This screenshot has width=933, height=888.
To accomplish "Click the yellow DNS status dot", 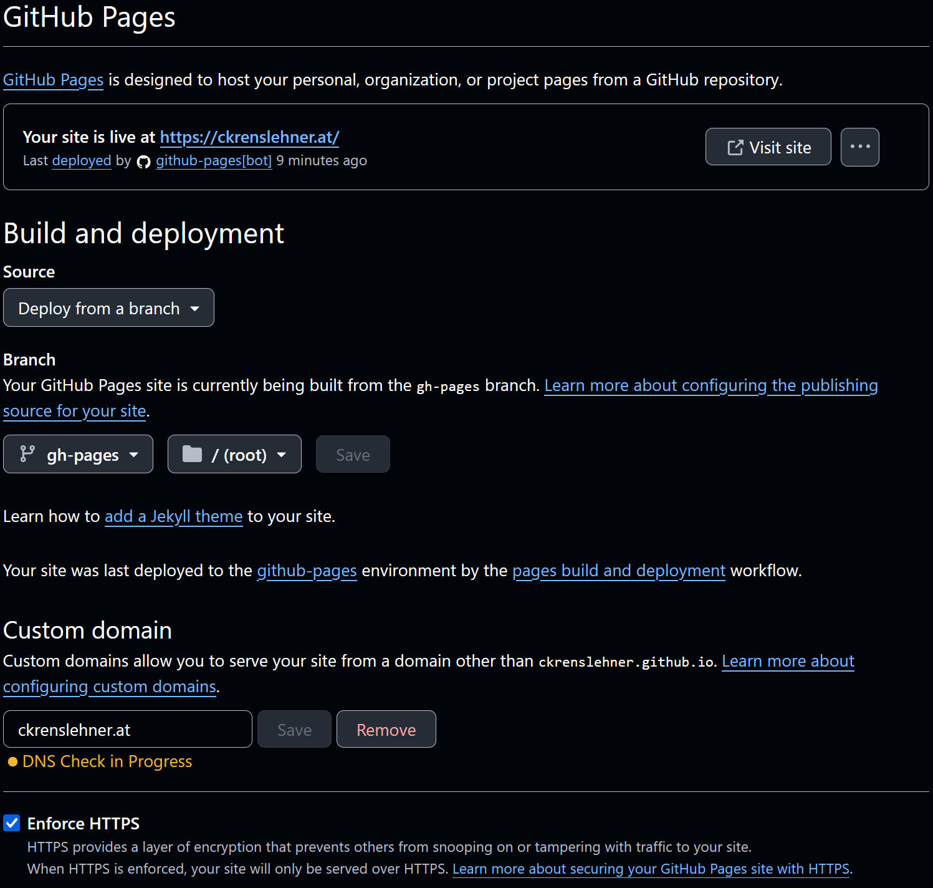I will tap(12, 761).
